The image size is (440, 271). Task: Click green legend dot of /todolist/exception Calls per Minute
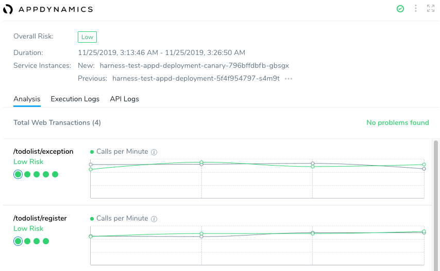pyautogui.click(x=92, y=152)
